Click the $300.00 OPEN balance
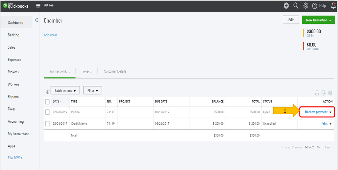Image resolution: width=338 pixels, height=170 pixels. [x=314, y=33]
